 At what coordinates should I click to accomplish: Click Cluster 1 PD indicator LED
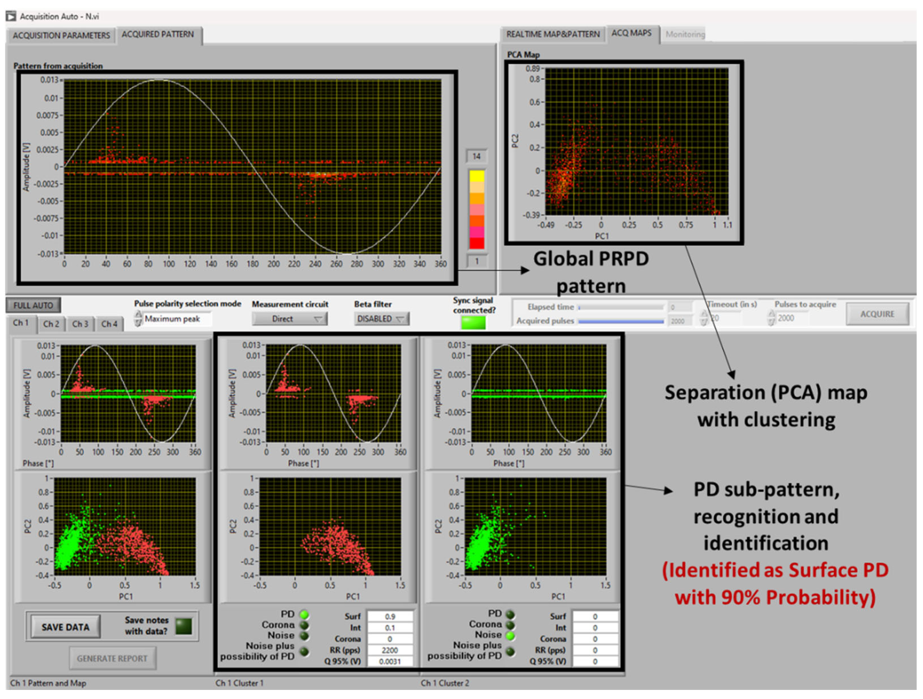pyautogui.click(x=305, y=614)
